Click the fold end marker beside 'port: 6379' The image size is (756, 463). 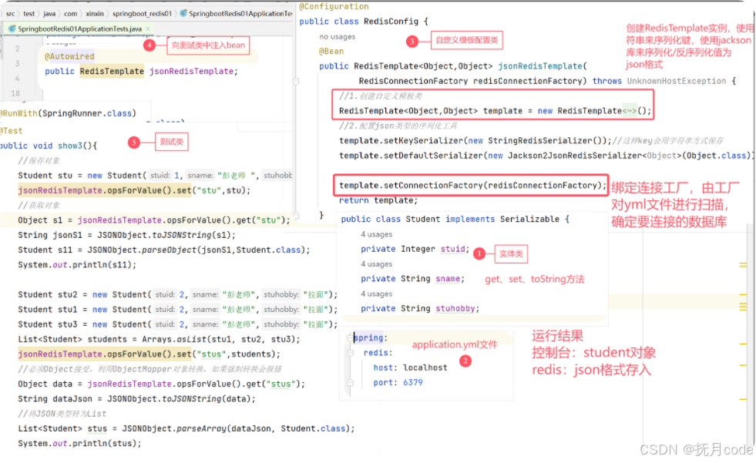350,383
